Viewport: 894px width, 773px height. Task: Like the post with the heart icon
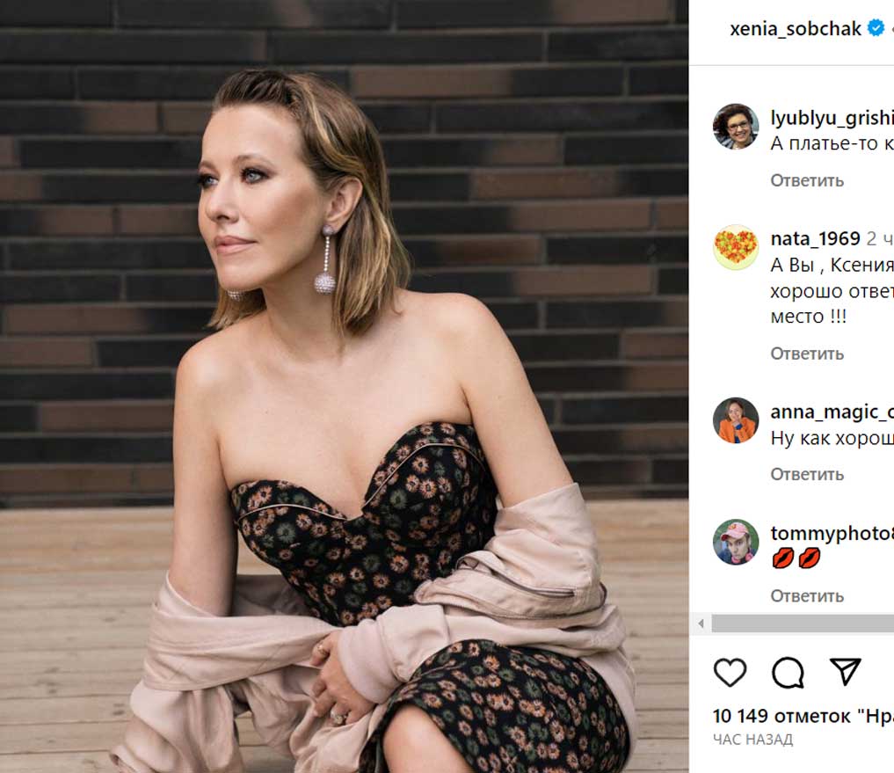(x=730, y=673)
